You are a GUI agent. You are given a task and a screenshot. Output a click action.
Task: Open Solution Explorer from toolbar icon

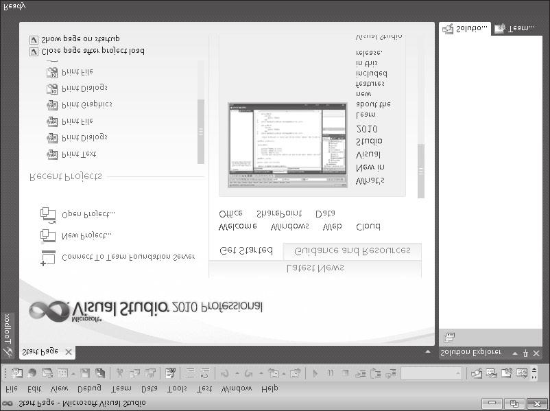coord(477,373)
